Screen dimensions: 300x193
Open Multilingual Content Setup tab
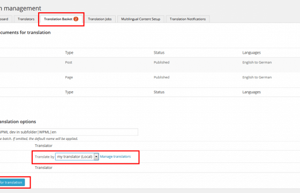[140, 19]
